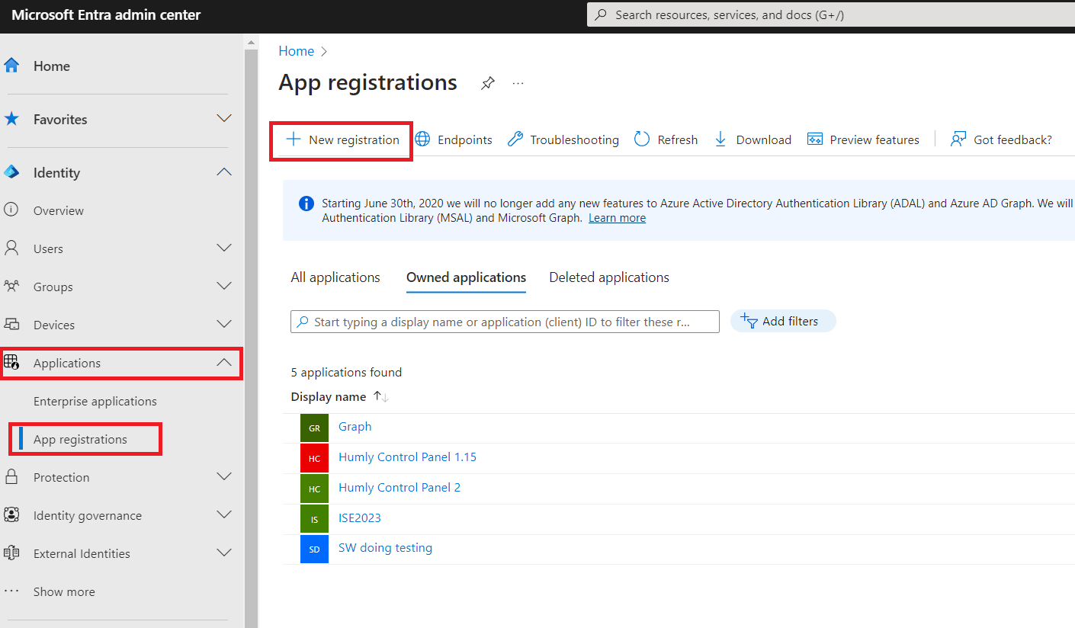Click the Show more ellipsis icon
The height and width of the screenshot is (628, 1075).
tap(11, 591)
